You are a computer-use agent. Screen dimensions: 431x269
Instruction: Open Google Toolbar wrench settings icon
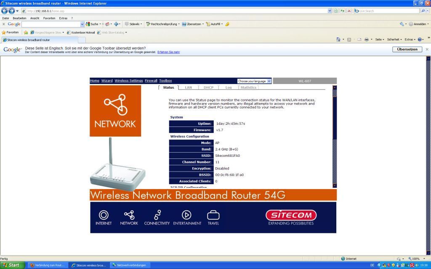click(x=402, y=24)
